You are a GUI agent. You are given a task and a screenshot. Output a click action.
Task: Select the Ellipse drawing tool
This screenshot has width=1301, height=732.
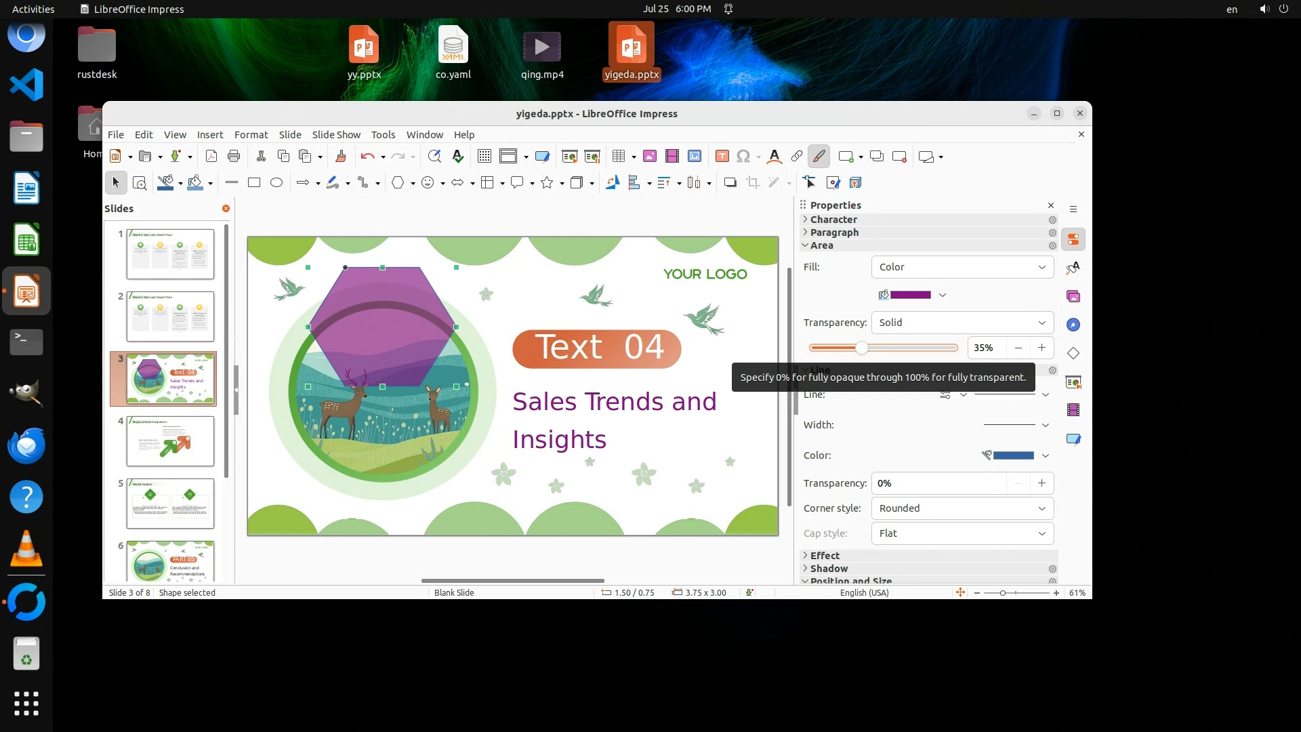tap(276, 182)
